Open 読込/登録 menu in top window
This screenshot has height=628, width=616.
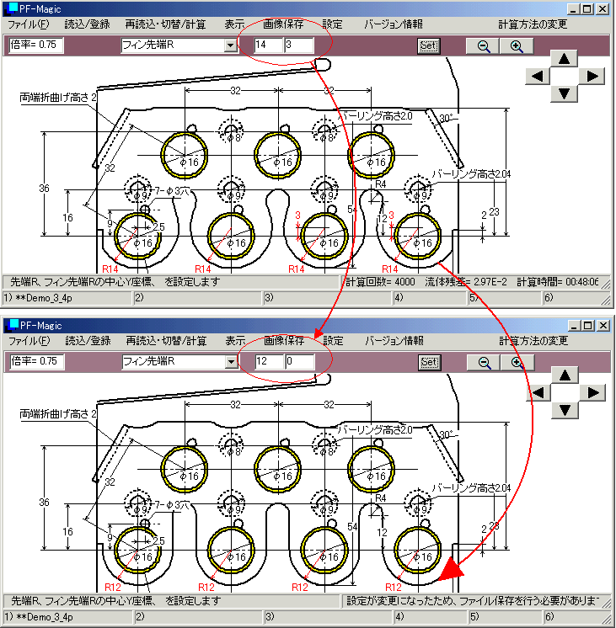(87, 24)
